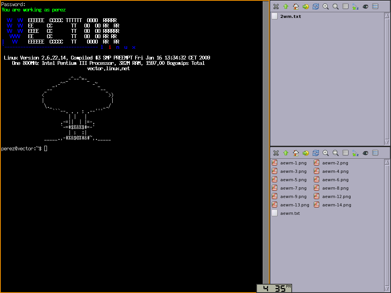
Task: Click scroll-up arrow in upper filer window
Action: pos(387,16)
